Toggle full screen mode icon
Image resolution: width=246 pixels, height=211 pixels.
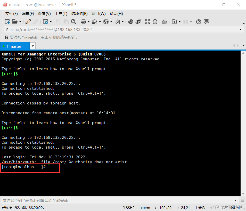(x=147, y=22)
